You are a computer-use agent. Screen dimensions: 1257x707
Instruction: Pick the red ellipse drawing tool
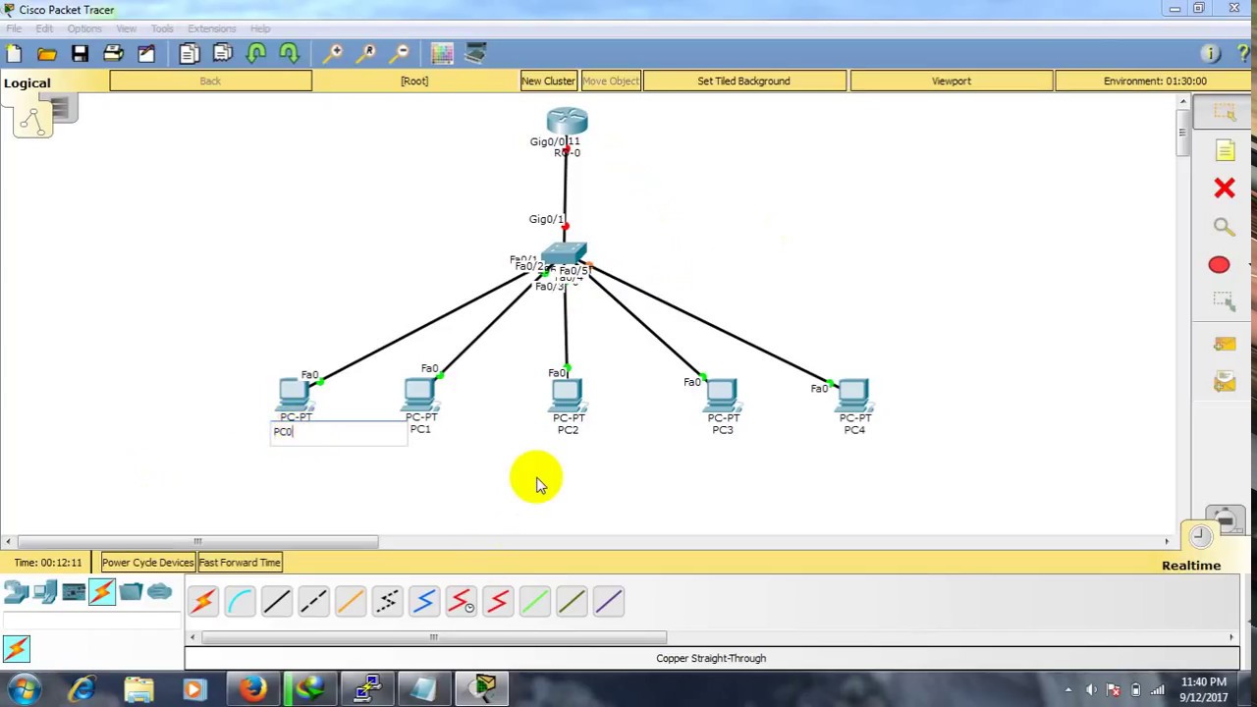click(1219, 265)
